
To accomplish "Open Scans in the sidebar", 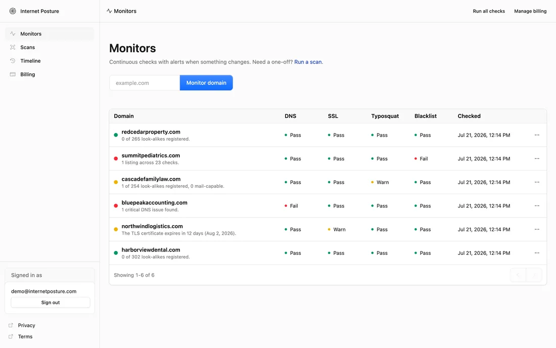I will point(50,47).
